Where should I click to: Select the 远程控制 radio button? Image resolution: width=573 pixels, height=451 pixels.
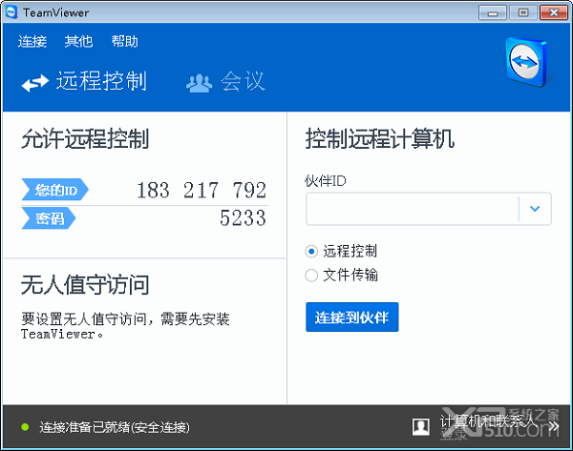pyautogui.click(x=311, y=252)
